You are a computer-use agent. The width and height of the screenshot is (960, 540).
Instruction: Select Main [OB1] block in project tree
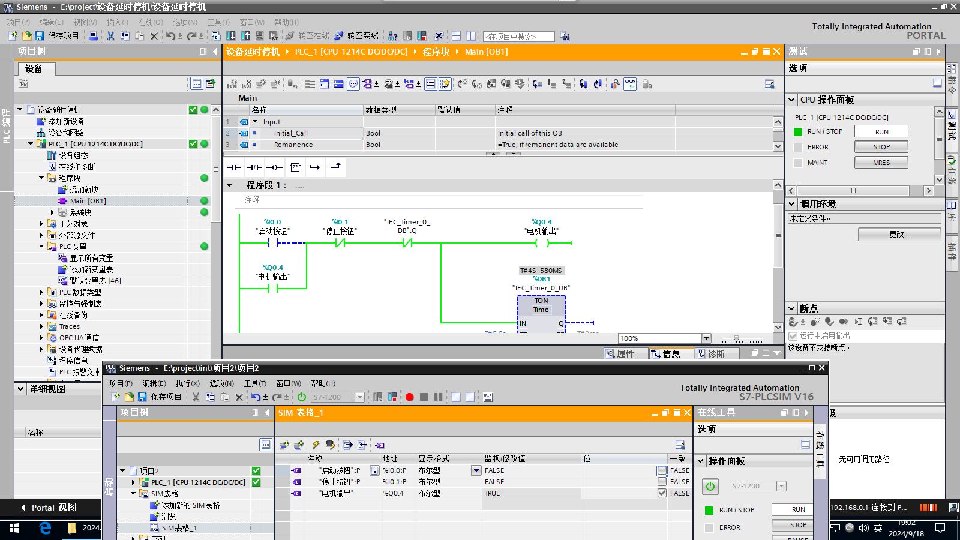pos(88,201)
